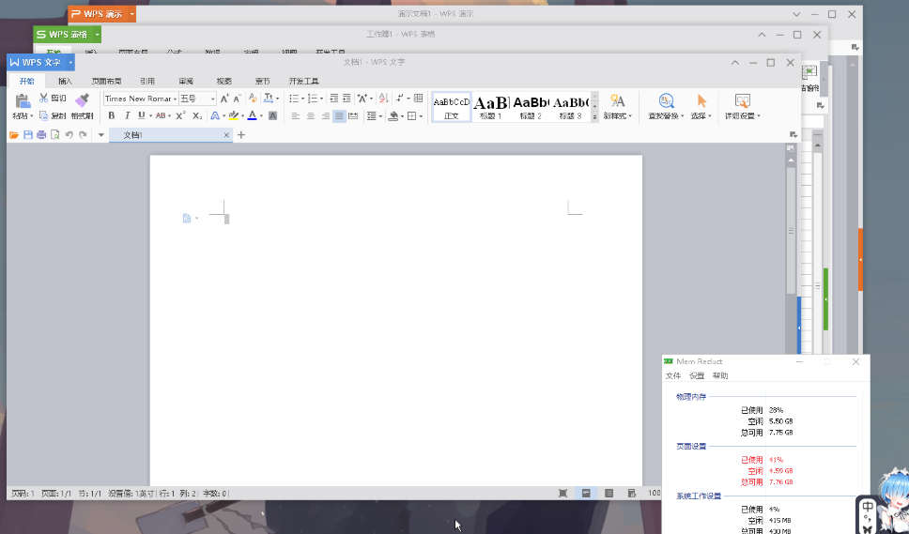
Task: Click the Superscript X² icon
Action: pos(180,115)
